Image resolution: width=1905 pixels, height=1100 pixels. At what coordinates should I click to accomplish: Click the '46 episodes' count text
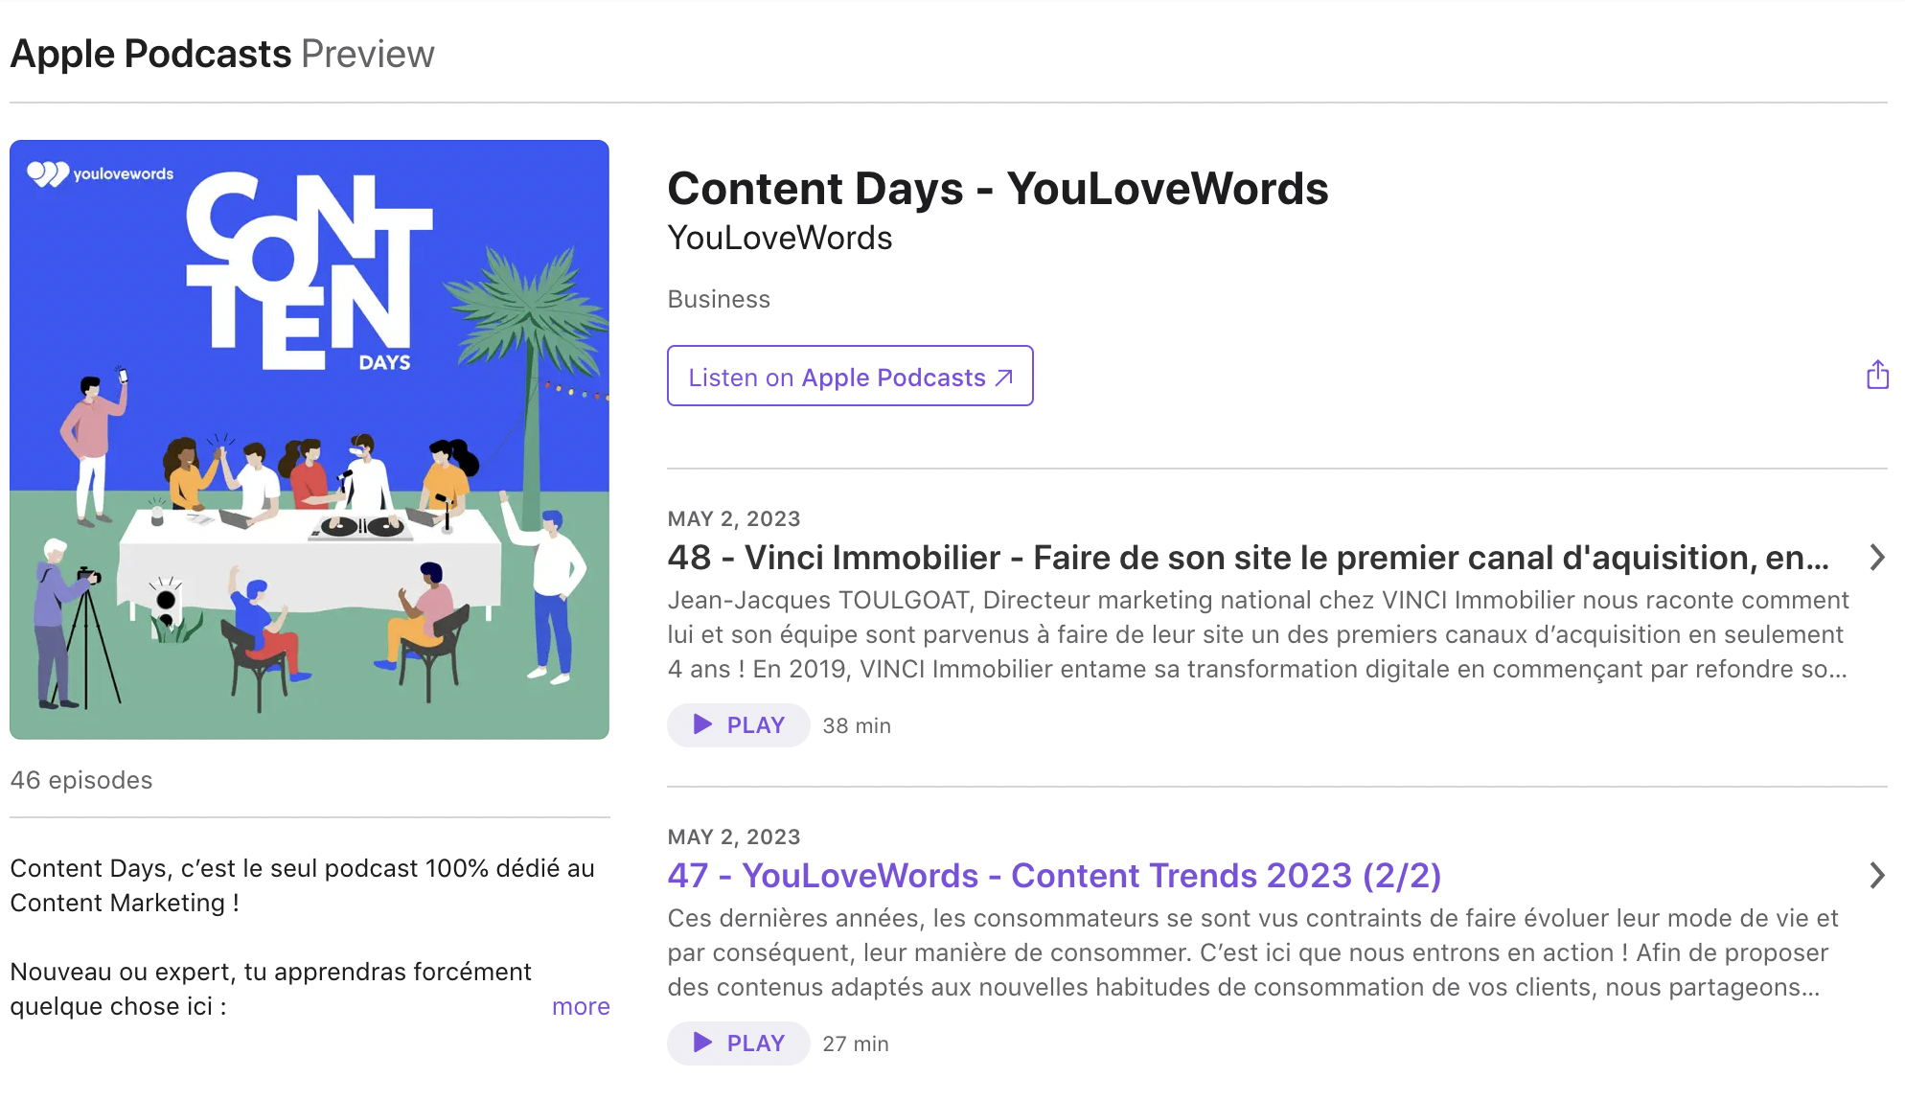tap(81, 780)
